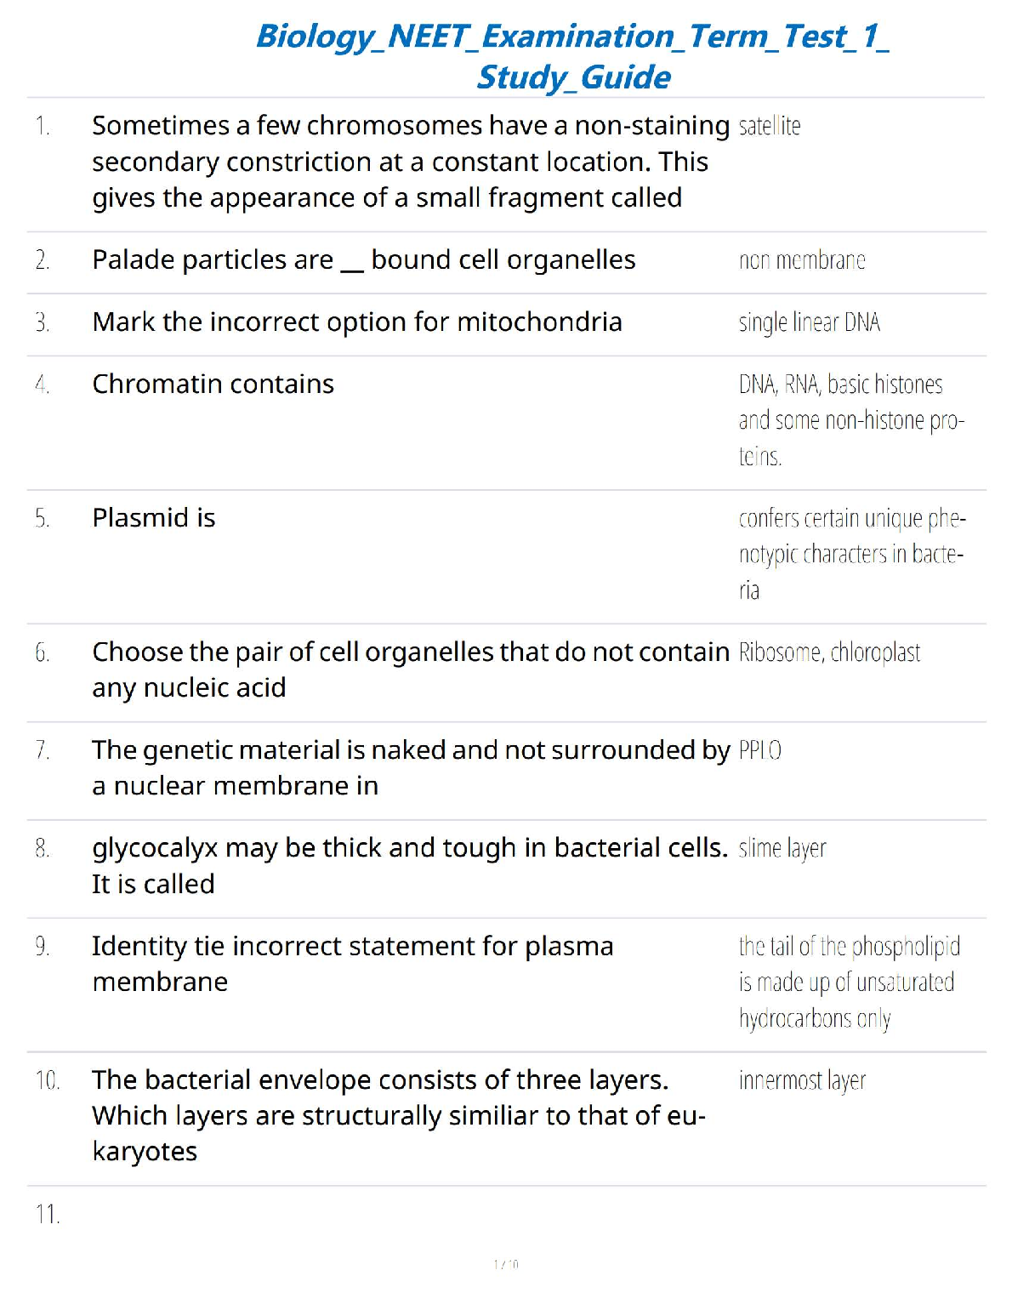Select the answer "satellite"
This screenshot has width=1012, height=1310.
770,127
